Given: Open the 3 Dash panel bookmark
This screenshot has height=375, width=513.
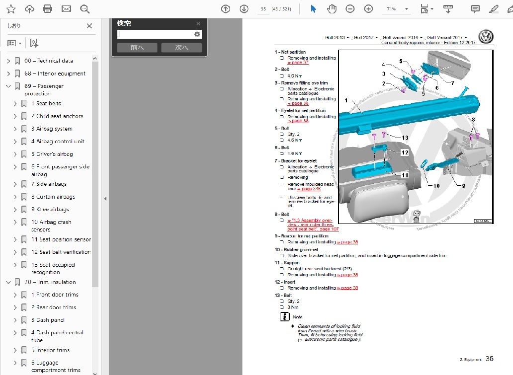Looking at the screenshot, I should (x=48, y=320).
